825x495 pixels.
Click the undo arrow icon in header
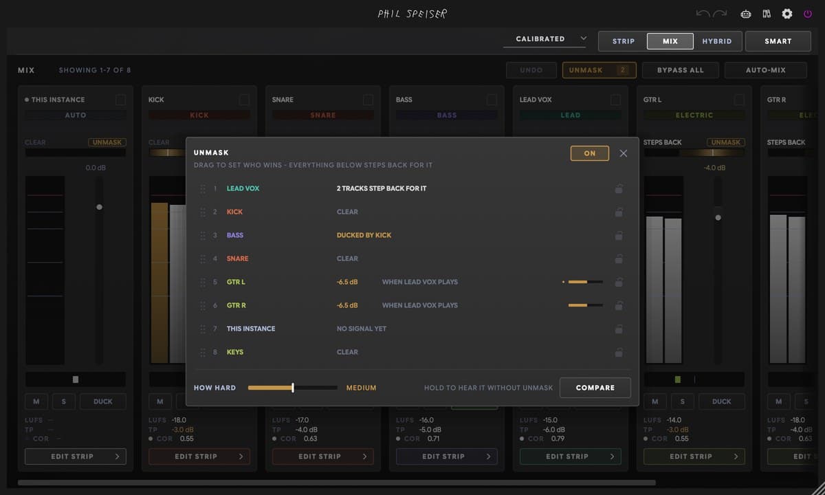click(703, 14)
